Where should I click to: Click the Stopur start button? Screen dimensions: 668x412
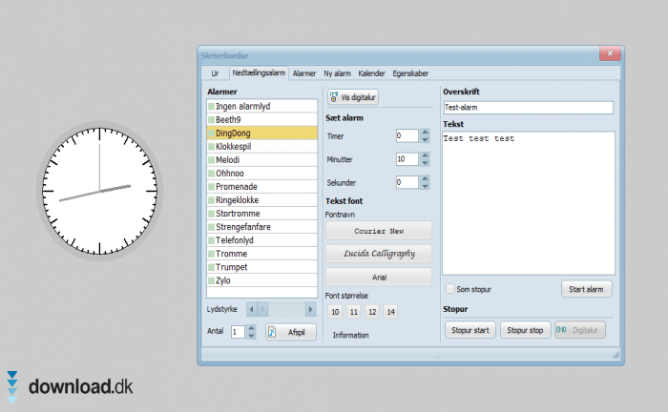coord(470,330)
